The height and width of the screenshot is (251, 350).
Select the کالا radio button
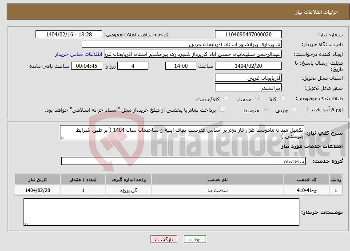pyautogui.click(x=283, y=98)
